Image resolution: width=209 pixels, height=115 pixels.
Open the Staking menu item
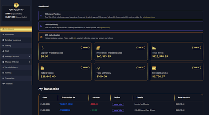16,46
